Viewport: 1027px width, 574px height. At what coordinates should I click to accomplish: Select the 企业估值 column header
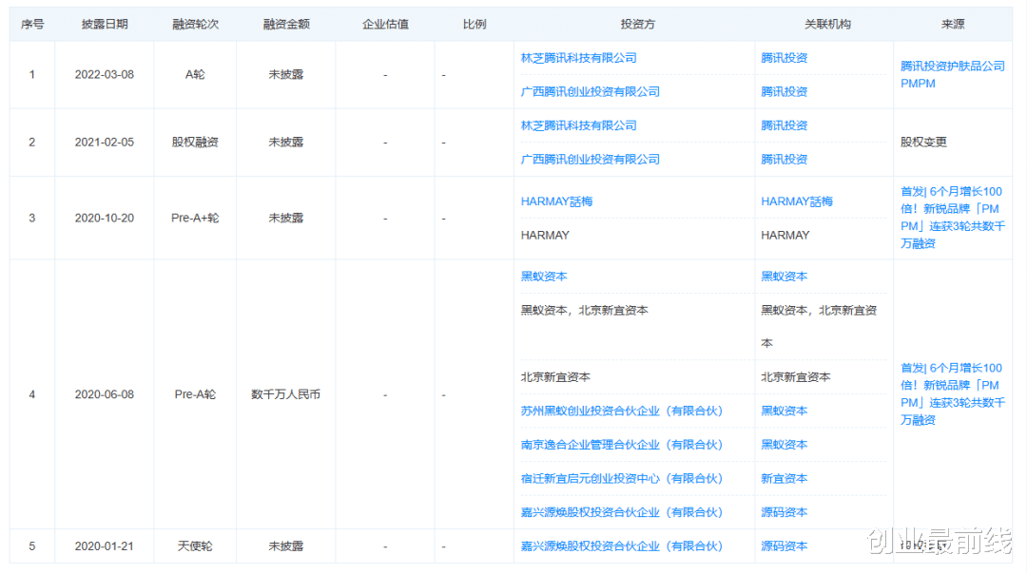pos(385,24)
